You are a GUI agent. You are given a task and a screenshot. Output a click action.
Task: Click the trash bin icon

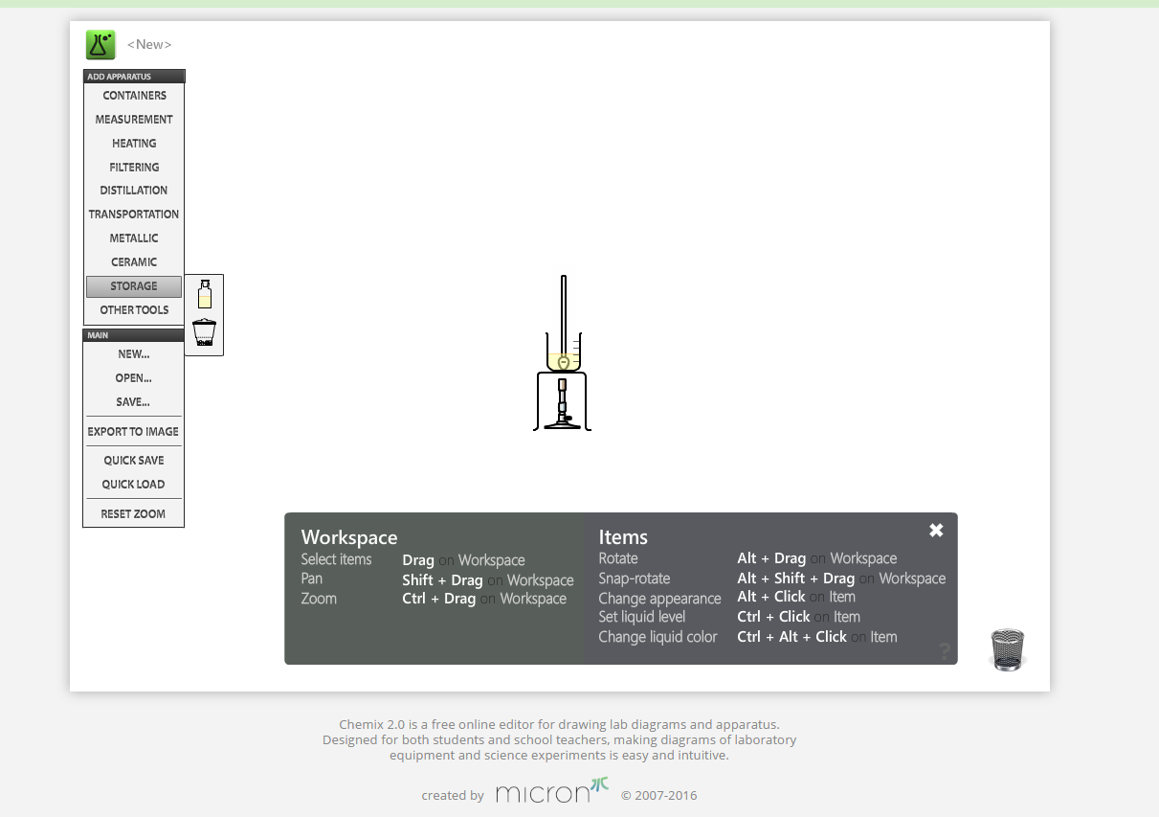(1007, 649)
